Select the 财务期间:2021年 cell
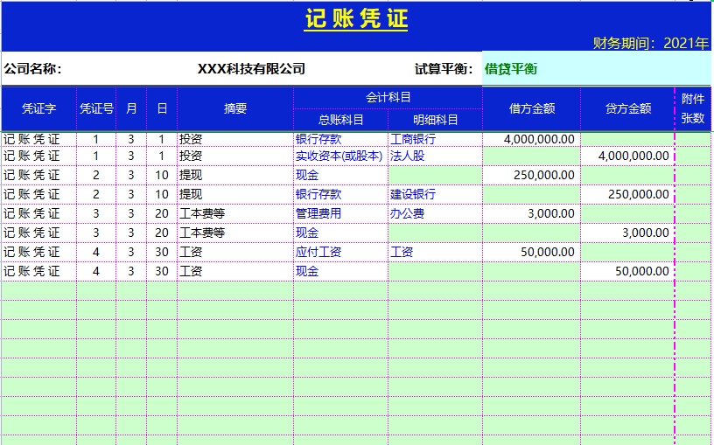Image resolution: width=714 pixels, height=445 pixels. pos(651,43)
